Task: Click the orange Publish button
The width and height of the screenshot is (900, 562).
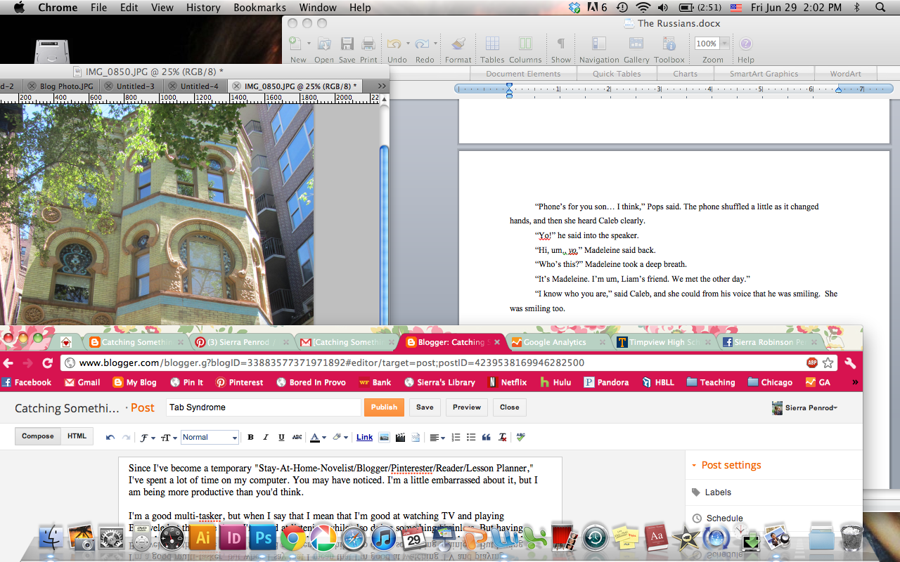Action: click(x=384, y=407)
